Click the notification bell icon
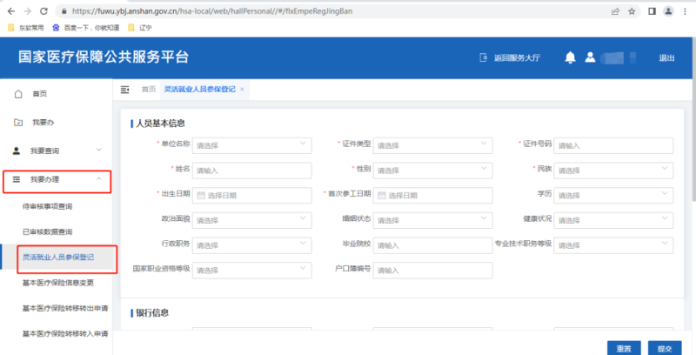Viewport: 696px width, 355px height. [x=570, y=57]
